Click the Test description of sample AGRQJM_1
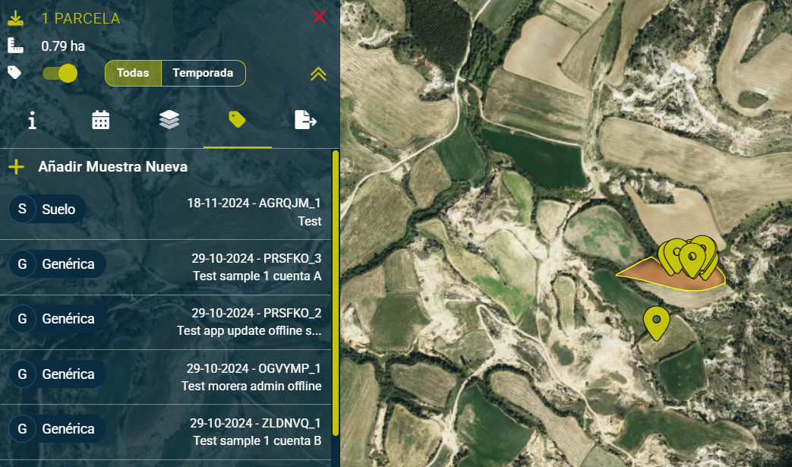 (x=310, y=221)
